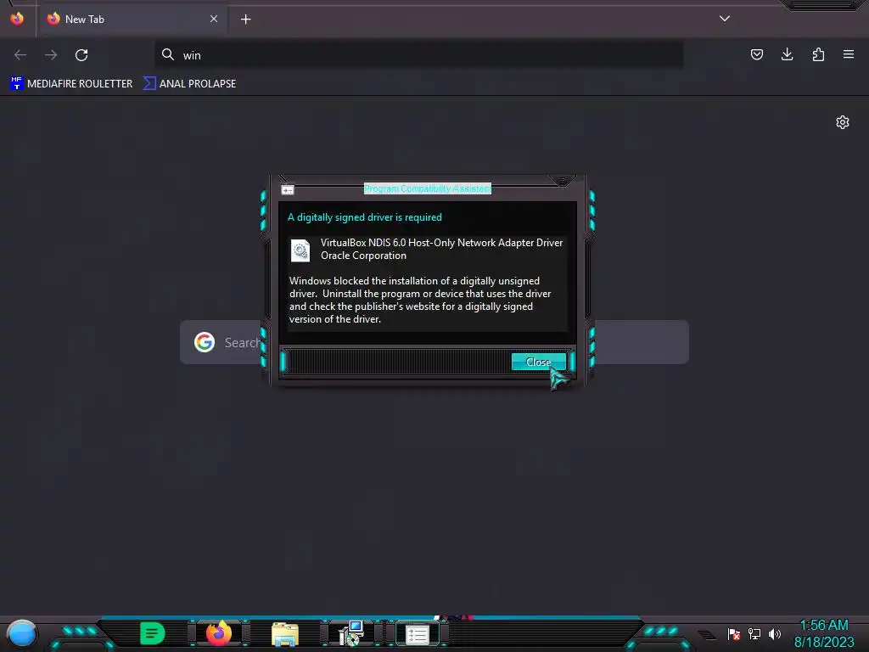The width and height of the screenshot is (869, 652).
Task: Click the Firefox View icon in tab strip
Action: pyautogui.click(x=17, y=19)
